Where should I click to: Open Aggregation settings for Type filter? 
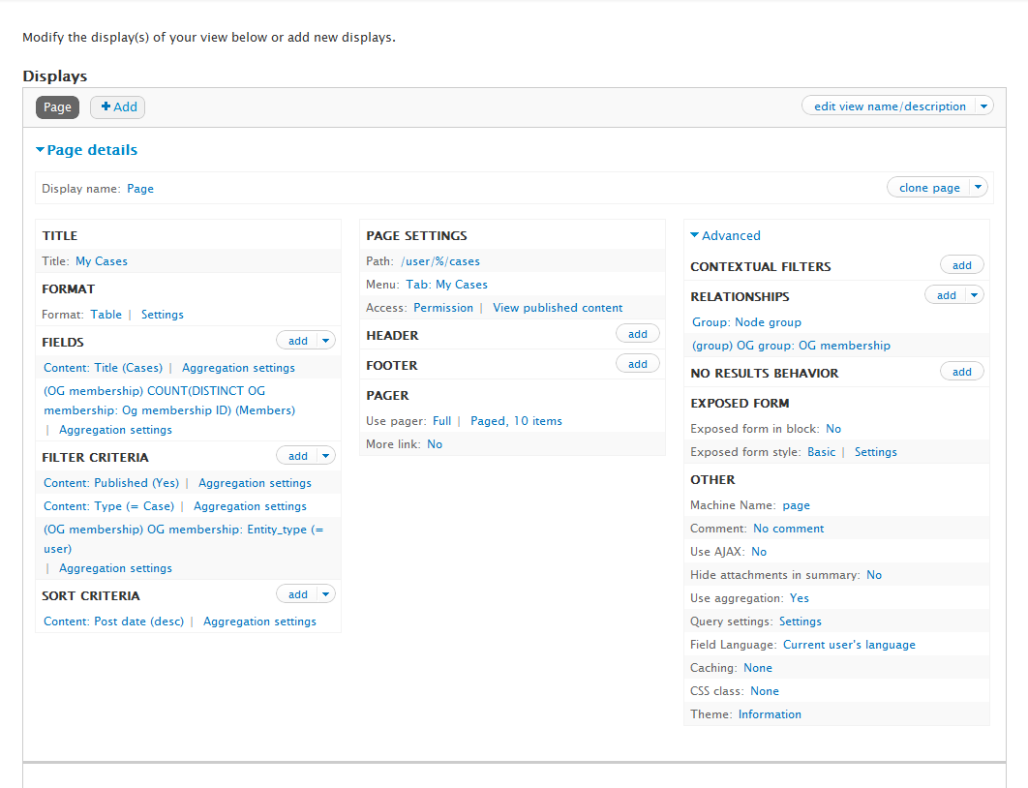(x=250, y=506)
